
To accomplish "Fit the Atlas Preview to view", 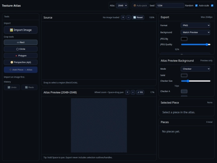I will [x=140, y=92].
